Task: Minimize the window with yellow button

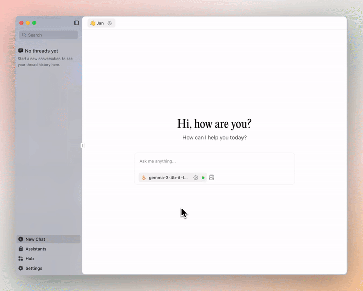Action: [x=28, y=23]
